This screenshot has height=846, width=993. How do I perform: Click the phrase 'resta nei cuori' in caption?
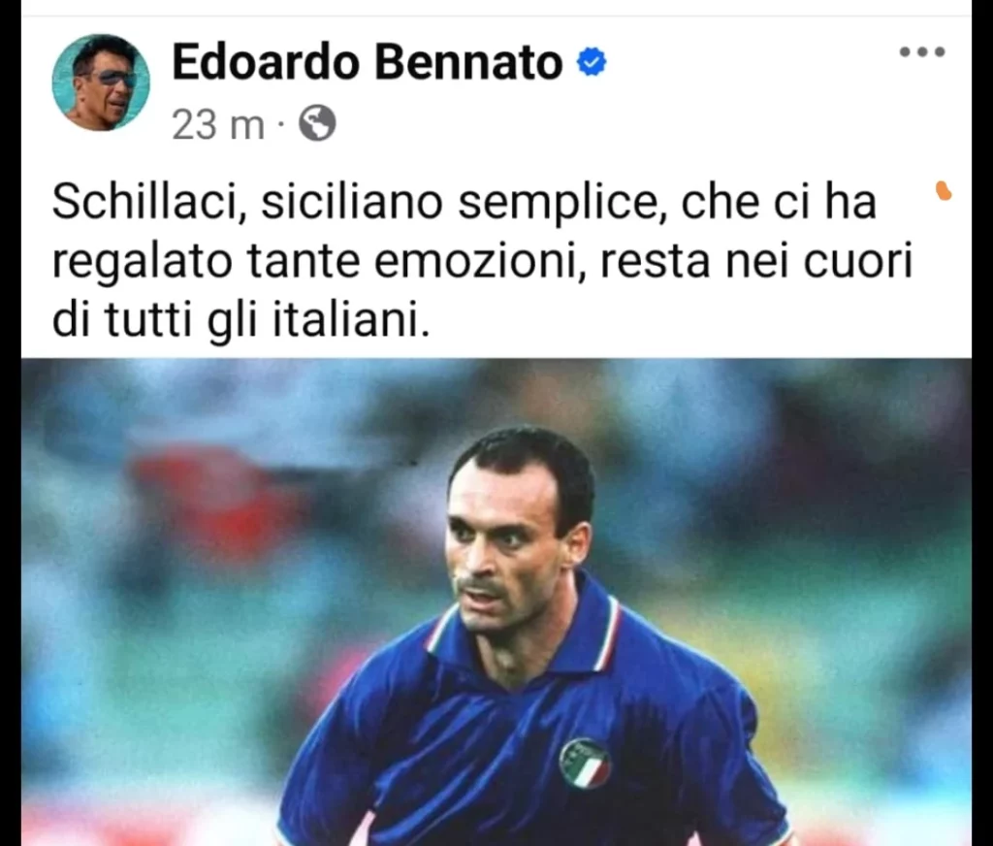[755, 262]
